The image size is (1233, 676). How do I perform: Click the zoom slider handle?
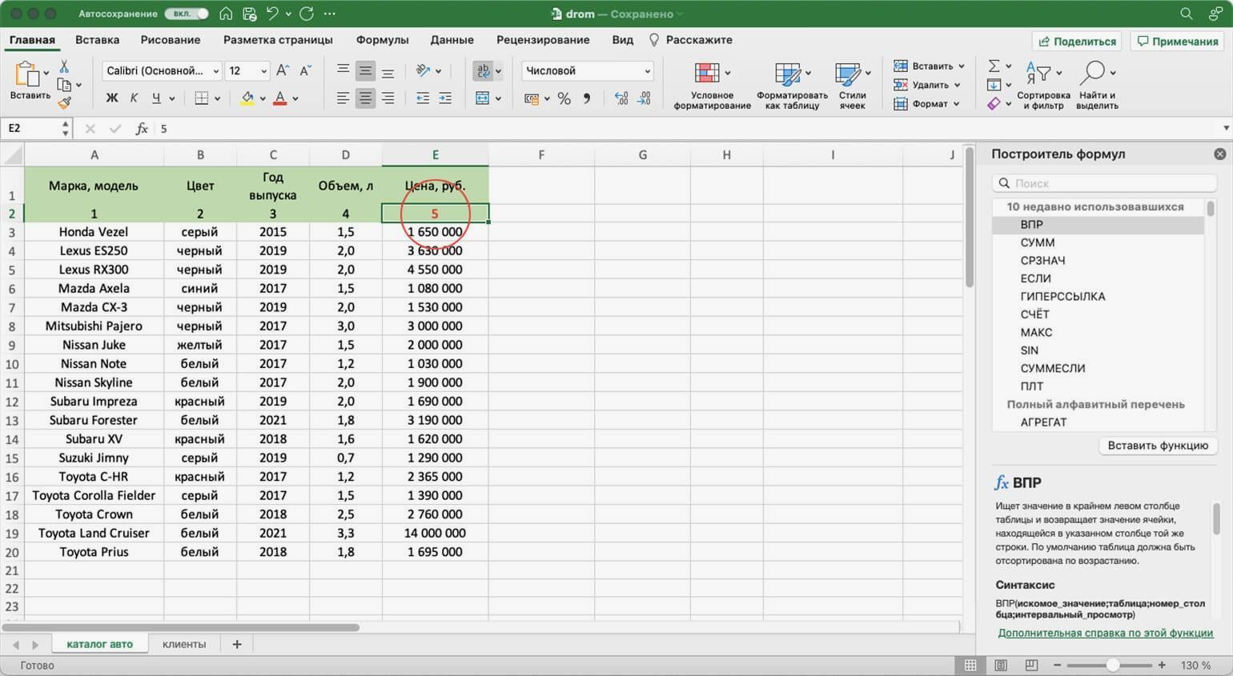[1112, 666]
